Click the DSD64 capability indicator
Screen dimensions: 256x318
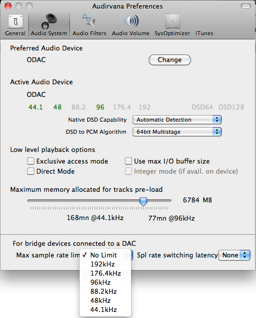pos(202,107)
